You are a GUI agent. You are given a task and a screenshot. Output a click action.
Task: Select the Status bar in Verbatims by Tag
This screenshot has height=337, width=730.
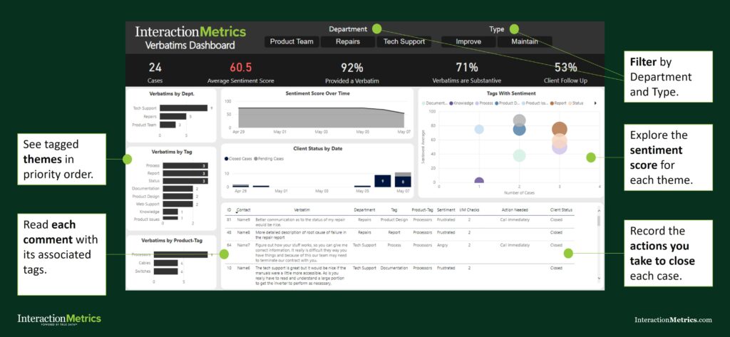click(x=185, y=180)
